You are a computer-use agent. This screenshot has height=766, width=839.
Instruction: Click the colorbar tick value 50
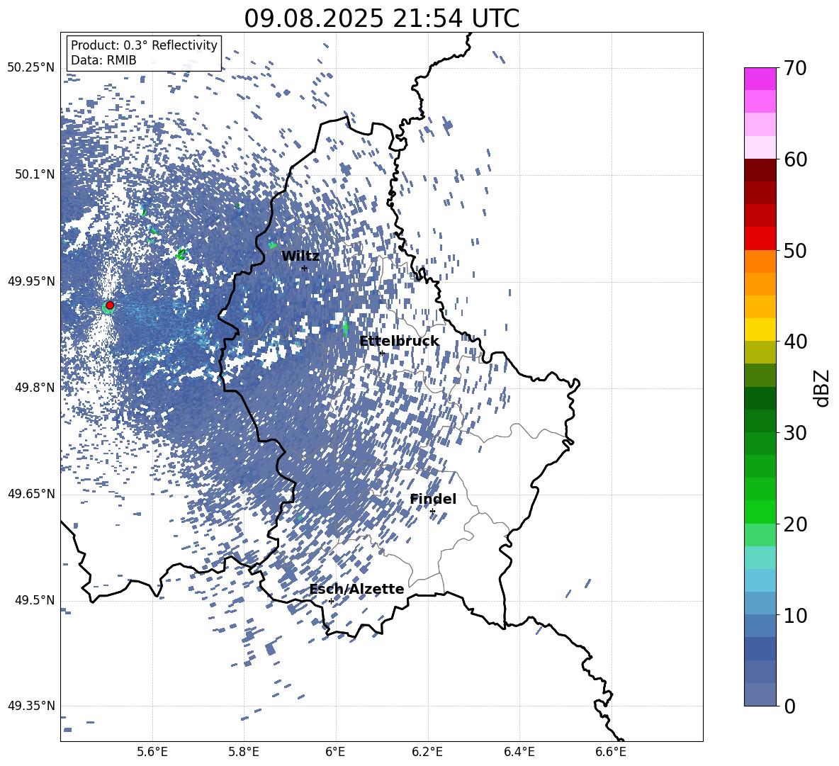pos(795,250)
